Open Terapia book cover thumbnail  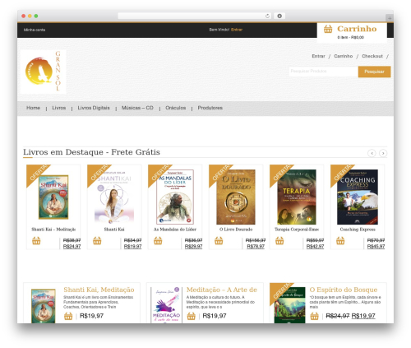(297, 197)
